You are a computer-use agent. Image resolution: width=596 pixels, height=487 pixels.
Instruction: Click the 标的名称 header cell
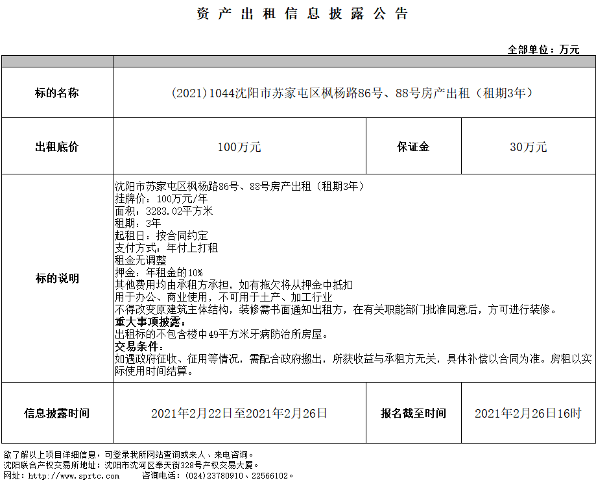[57, 93]
